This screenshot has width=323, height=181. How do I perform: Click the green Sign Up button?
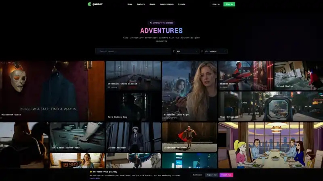click(x=229, y=4)
